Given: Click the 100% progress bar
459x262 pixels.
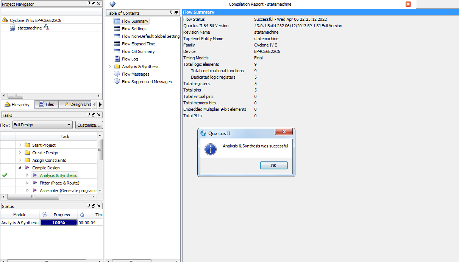Looking at the screenshot, I should 59,223.
